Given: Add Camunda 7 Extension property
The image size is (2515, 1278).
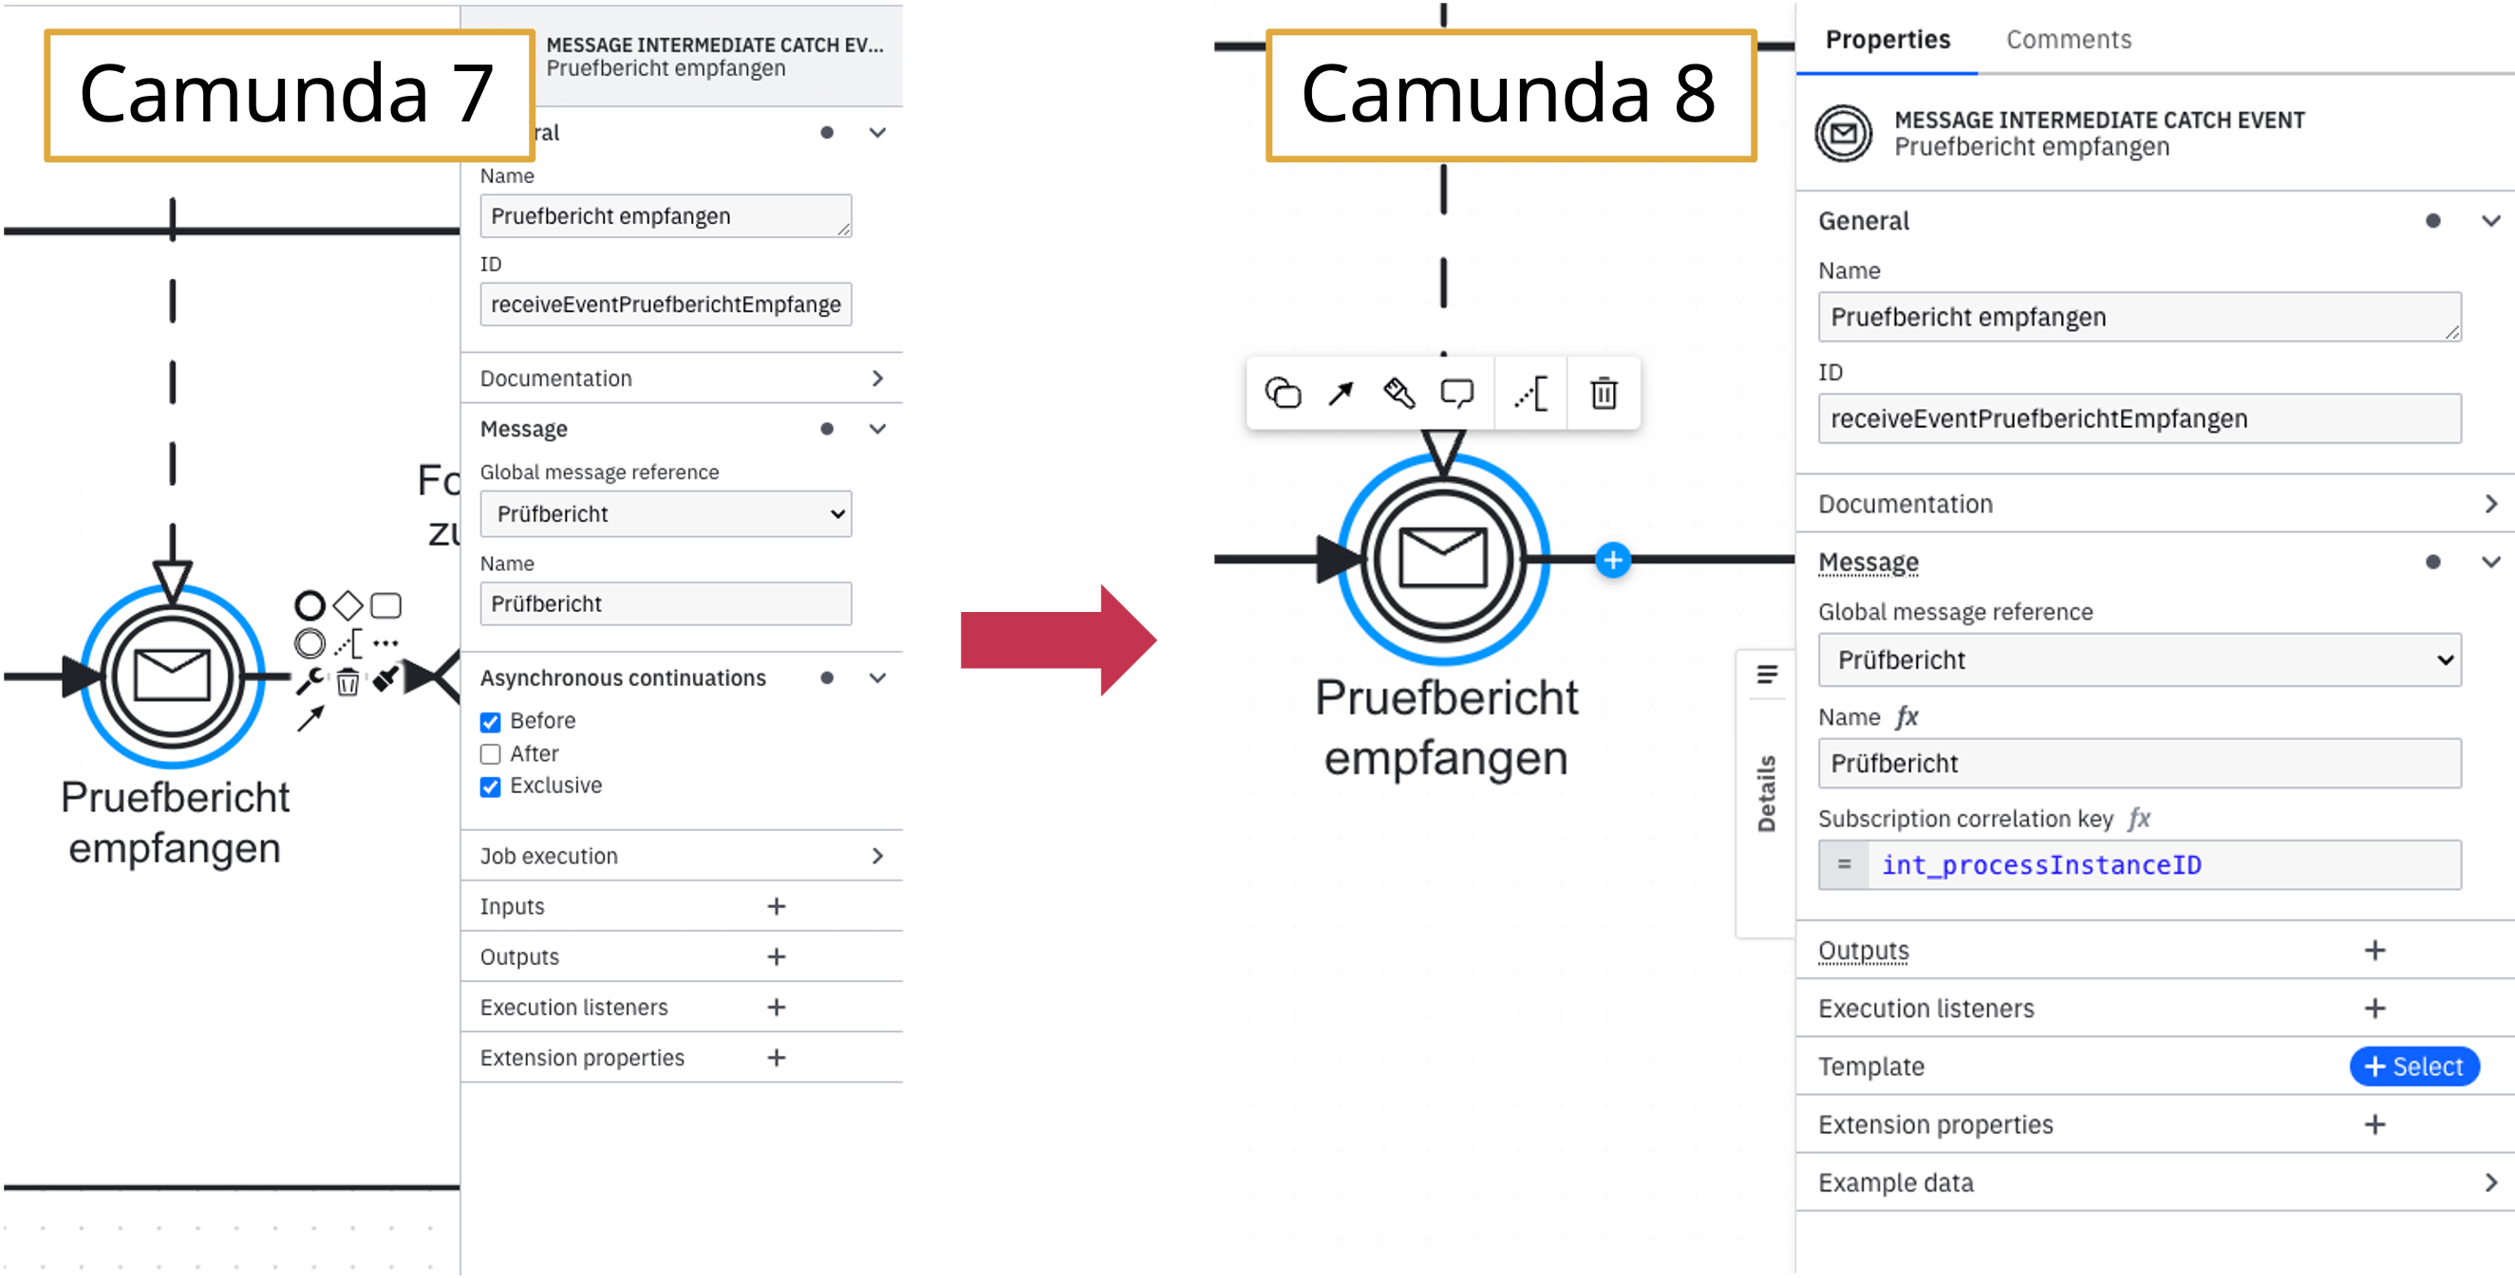Looking at the screenshot, I should (777, 1059).
